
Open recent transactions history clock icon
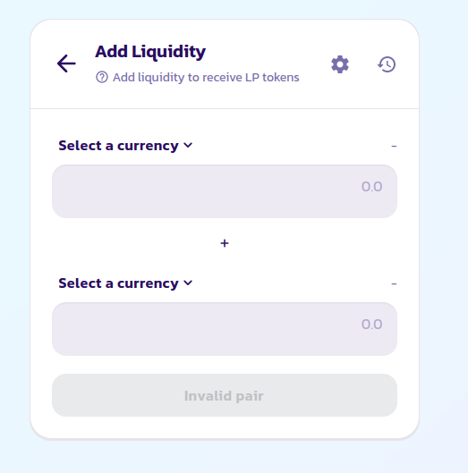387,64
